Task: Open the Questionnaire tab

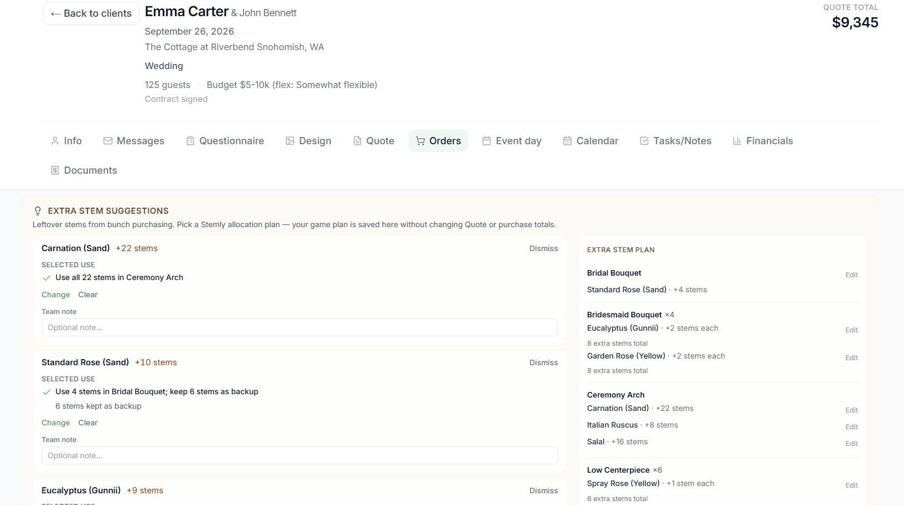Action: pos(225,141)
